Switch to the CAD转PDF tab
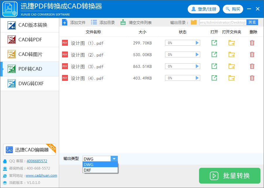The height and width of the screenshot is (188, 264). (x=30, y=40)
